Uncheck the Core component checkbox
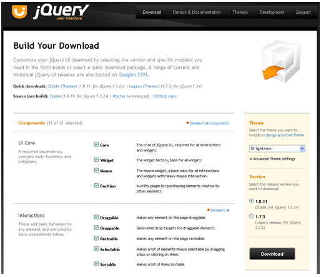321x277 pixels. click(96, 144)
